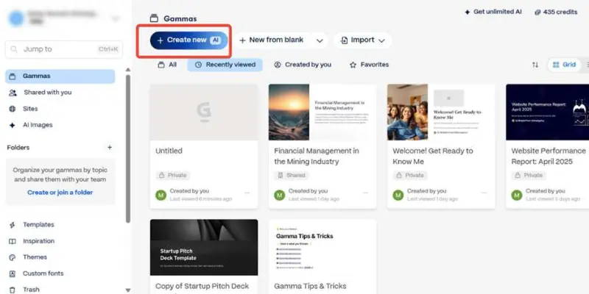Click Private badge on Welcome card
The image size is (589, 294).
tap(410, 175)
